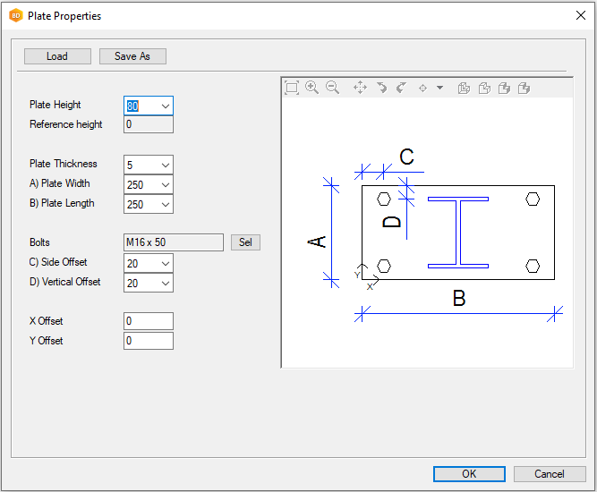The height and width of the screenshot is (492, 597).
Task: Click the zoom in magnifier icon
Action: tap(312, 88)
